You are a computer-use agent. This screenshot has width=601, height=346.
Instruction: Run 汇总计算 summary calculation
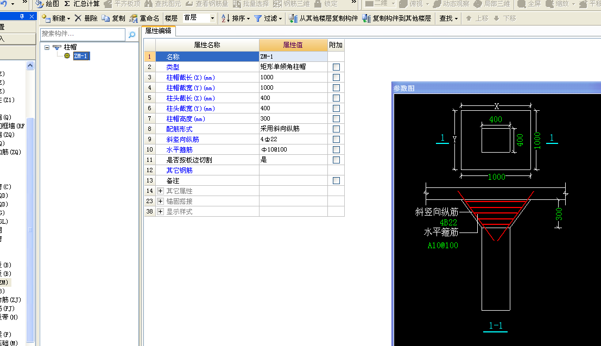point(81,4)
